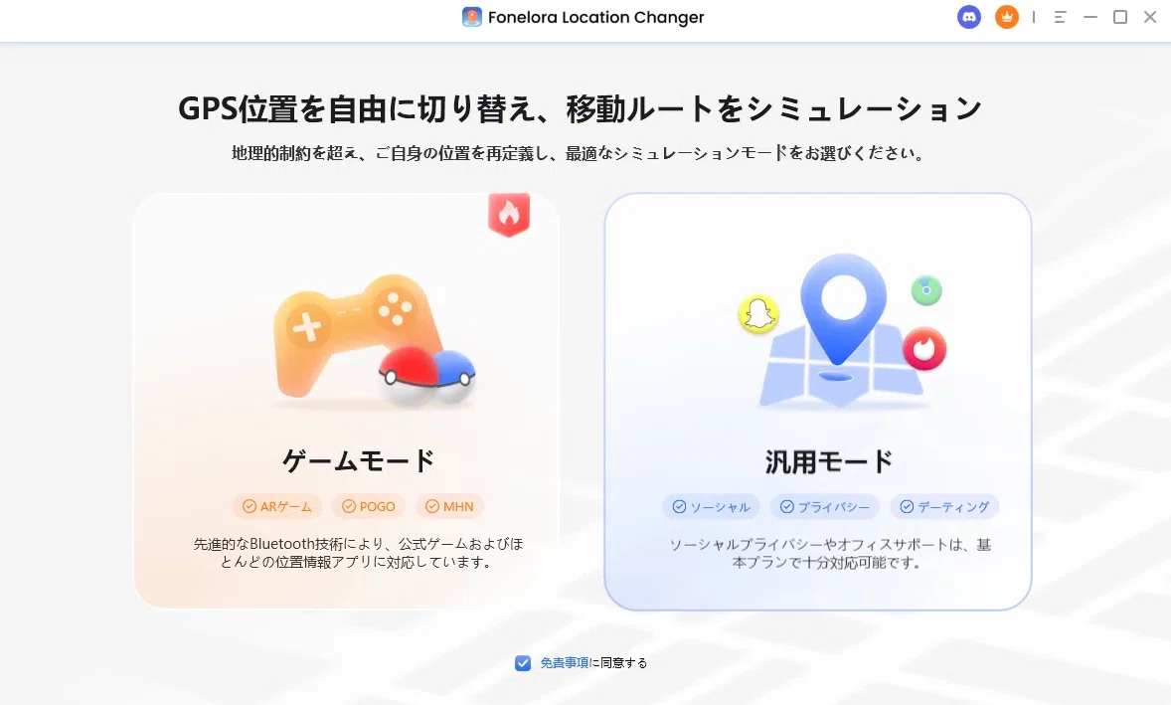1171x705 pixels.
Task: Open the 免責事項 disclaimer link
Action: click(565, 663)
